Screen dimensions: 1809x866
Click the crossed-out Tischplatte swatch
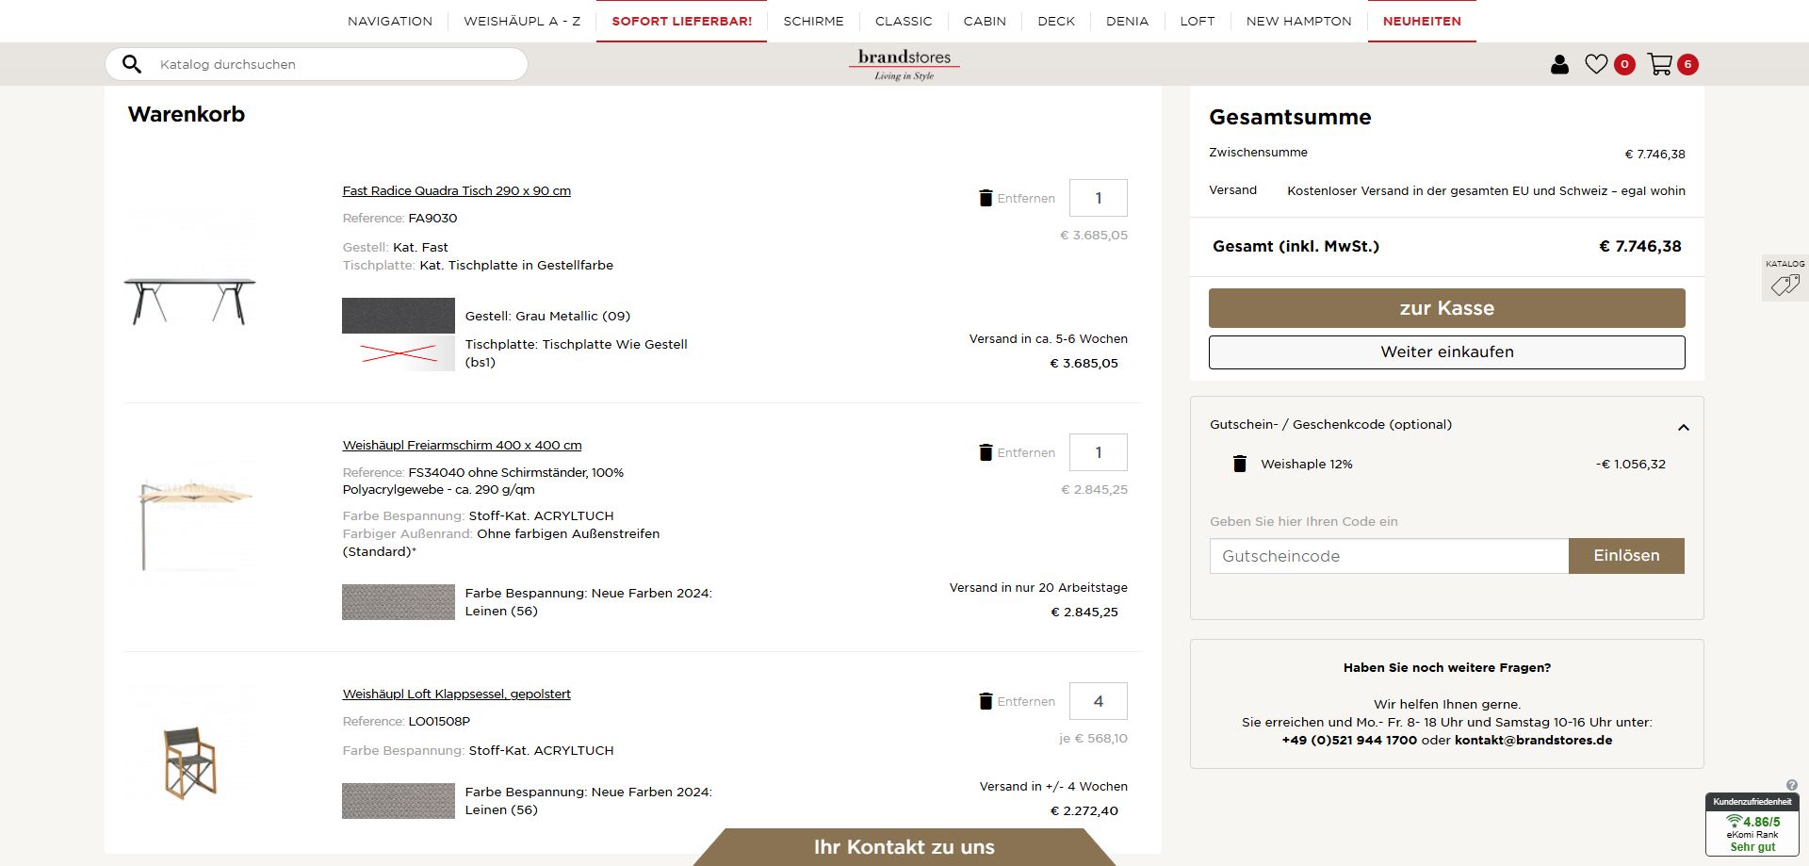click(x=399, y=353)
